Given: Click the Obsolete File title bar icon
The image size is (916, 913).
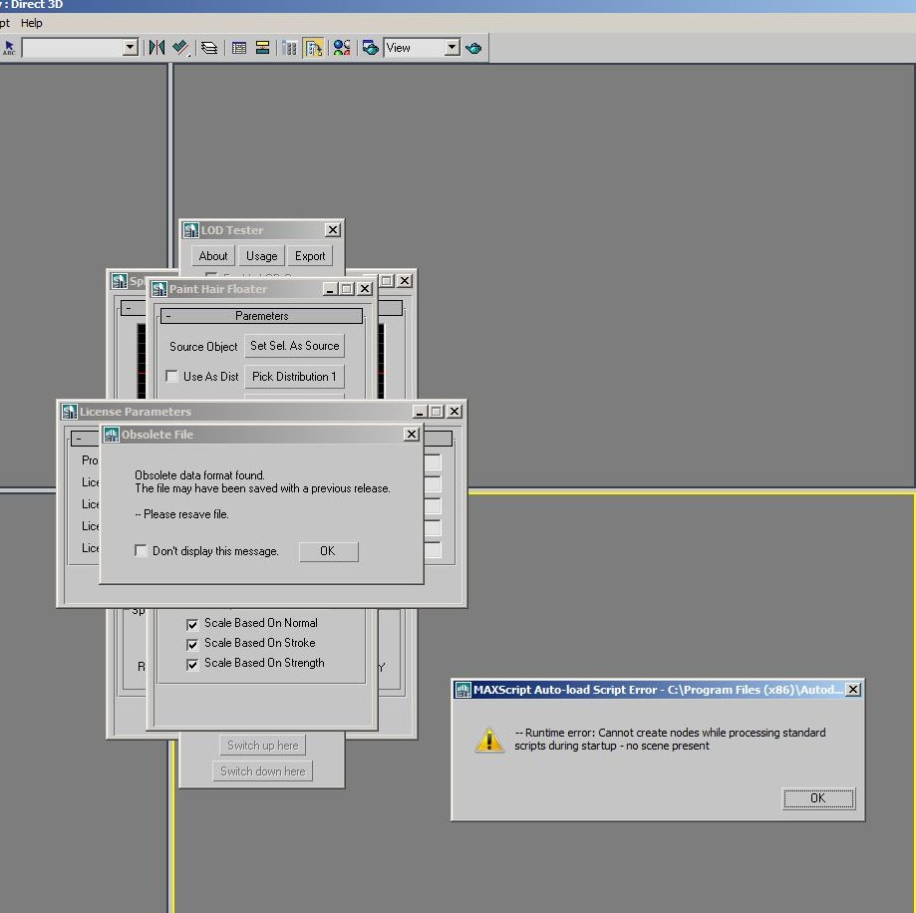Looking at the screenshot, I should point(111,435).
